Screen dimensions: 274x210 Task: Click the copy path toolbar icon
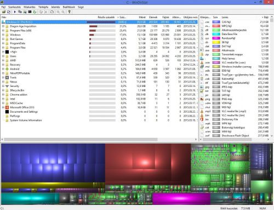coord(20,12)
